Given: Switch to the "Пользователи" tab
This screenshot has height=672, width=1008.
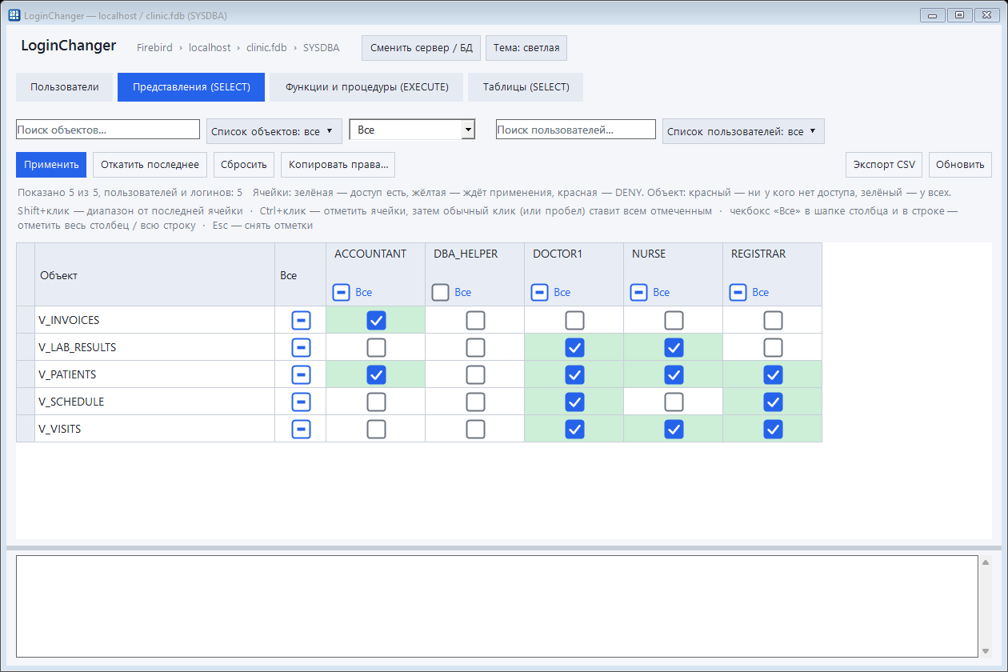Looking at the screenshot, I should point(65,87).
